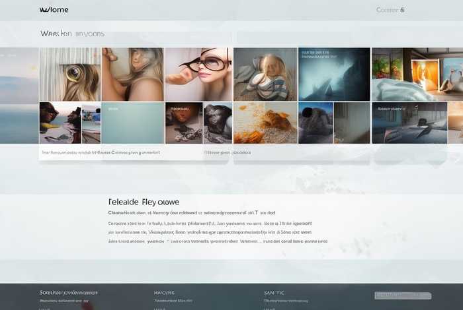Screen dimensions: 463x310
Task: Open the dark teal misty image tile
Action: coord(334,74)
